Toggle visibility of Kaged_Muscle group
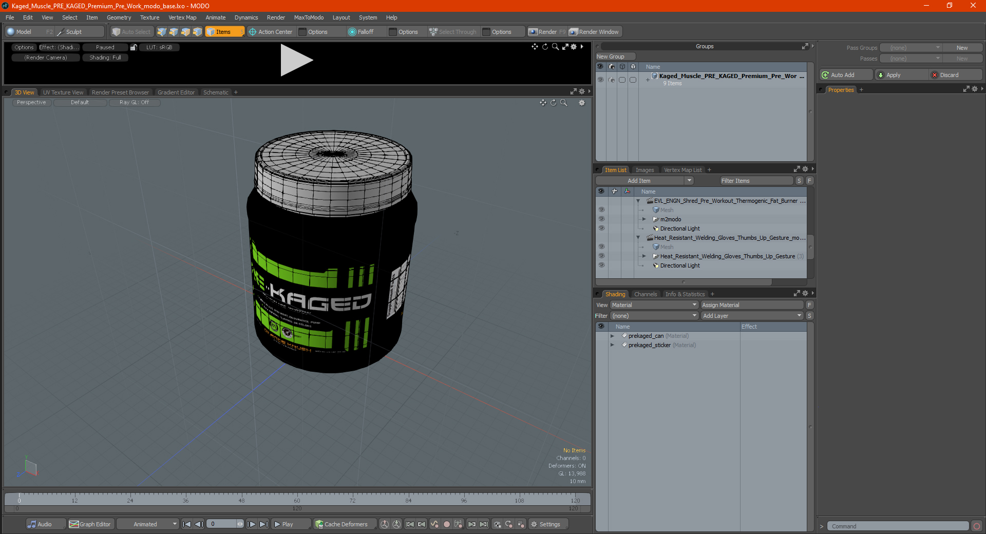The width and height of the screenshot is (986, 534). coord(600,80)
